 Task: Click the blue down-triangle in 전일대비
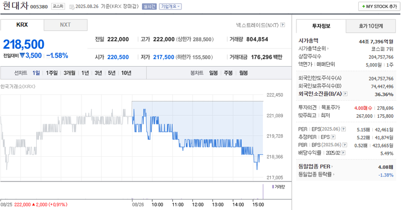(22, 55)
